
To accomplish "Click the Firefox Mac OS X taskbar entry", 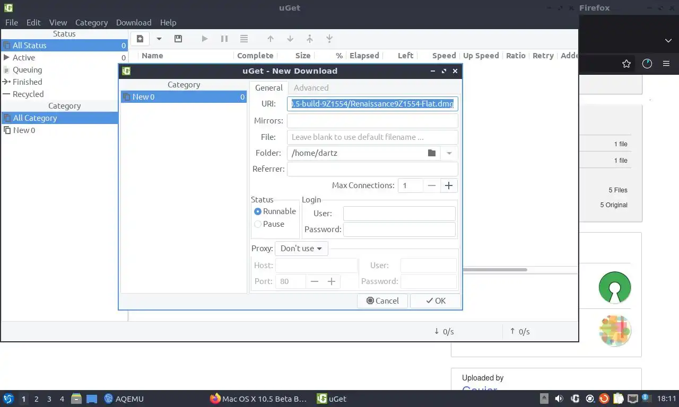I will (258, 399).
